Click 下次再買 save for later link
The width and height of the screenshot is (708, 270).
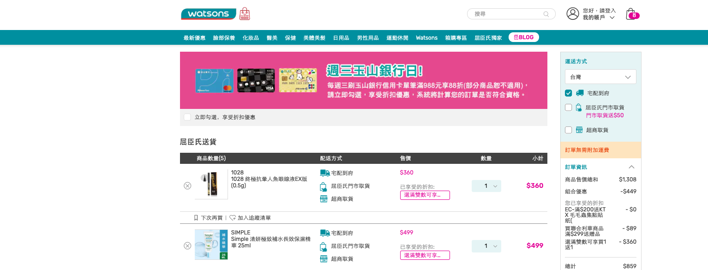point(212,218)
